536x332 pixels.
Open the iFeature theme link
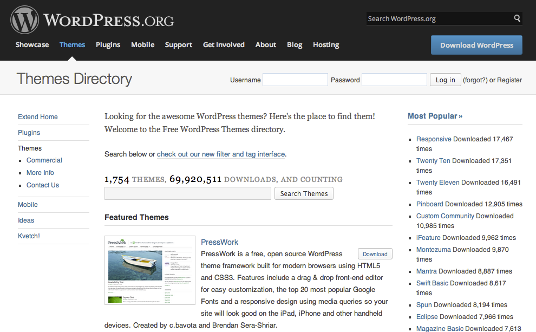428,238
